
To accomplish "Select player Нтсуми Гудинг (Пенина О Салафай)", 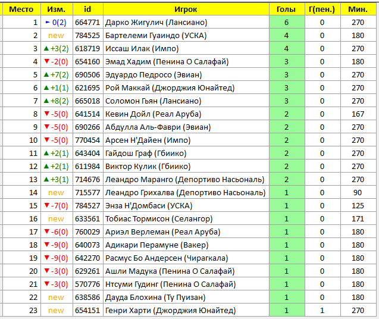I will [x=170, y=284].
